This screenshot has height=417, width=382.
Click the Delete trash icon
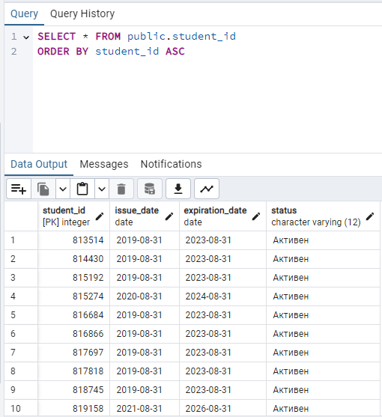click(x=121, y=189)
